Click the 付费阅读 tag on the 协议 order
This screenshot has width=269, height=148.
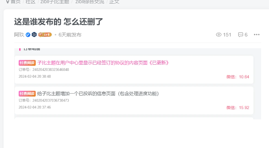coord(27,63)
